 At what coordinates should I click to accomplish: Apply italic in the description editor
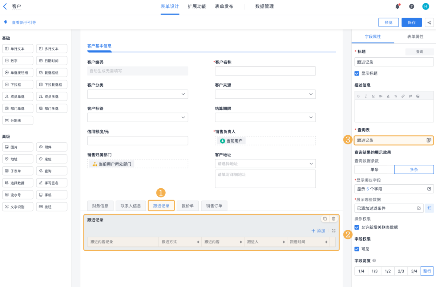click(366, 96)
